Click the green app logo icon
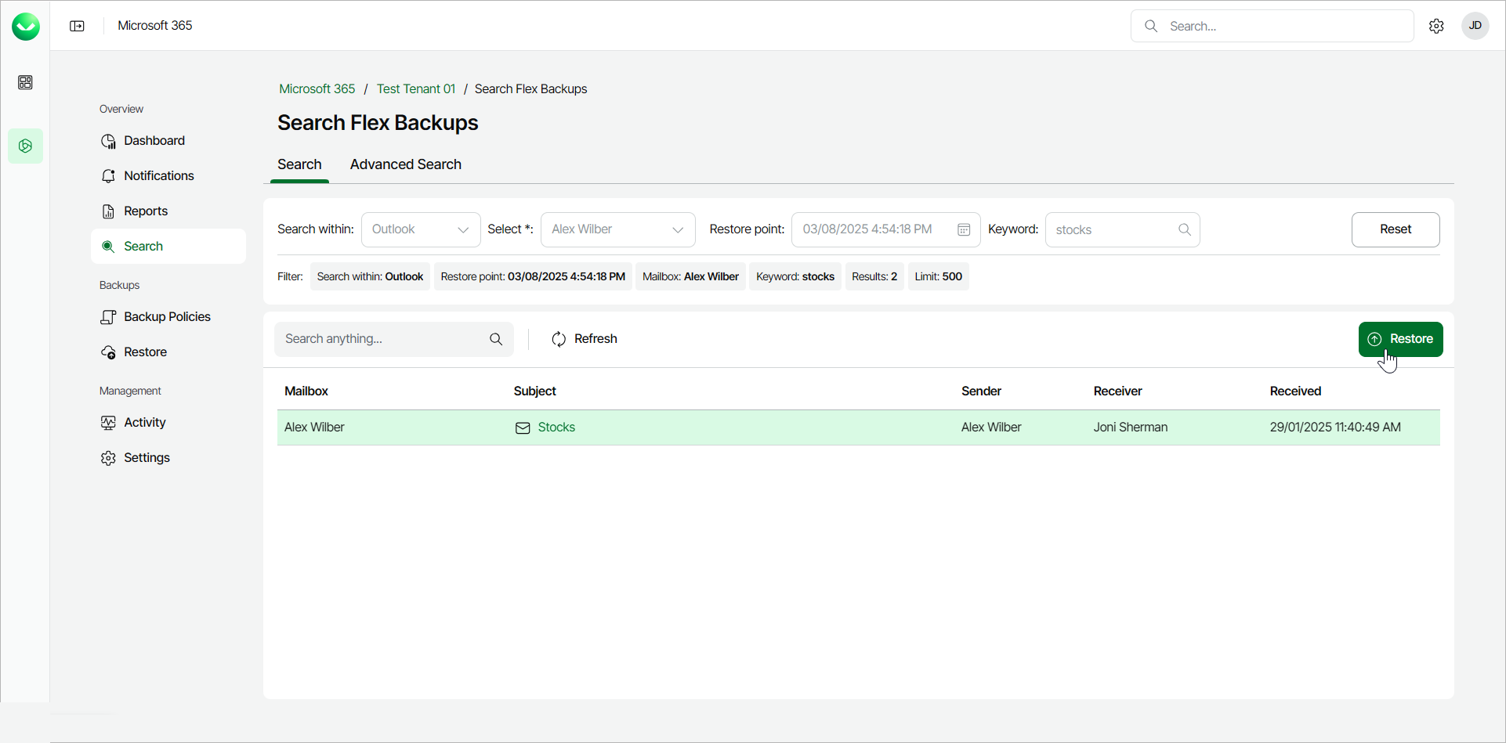This screenshot has width=1506, height=743. tap(26, 26)
